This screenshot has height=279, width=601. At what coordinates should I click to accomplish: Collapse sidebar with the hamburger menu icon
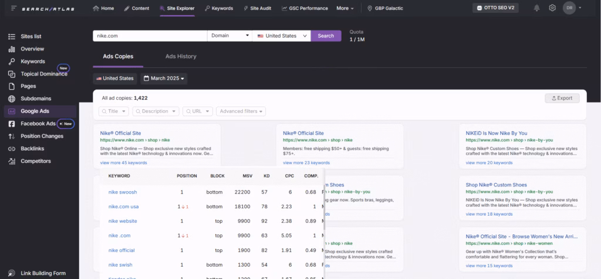pos(13,8)
